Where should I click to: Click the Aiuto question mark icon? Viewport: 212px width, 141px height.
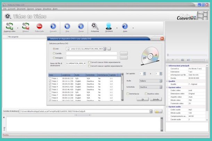point(125,26)
